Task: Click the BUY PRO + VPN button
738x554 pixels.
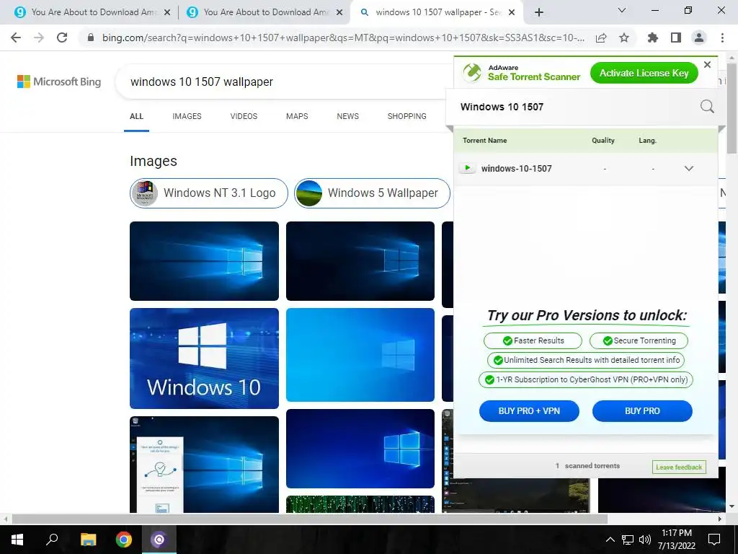Action: [529, 411]
